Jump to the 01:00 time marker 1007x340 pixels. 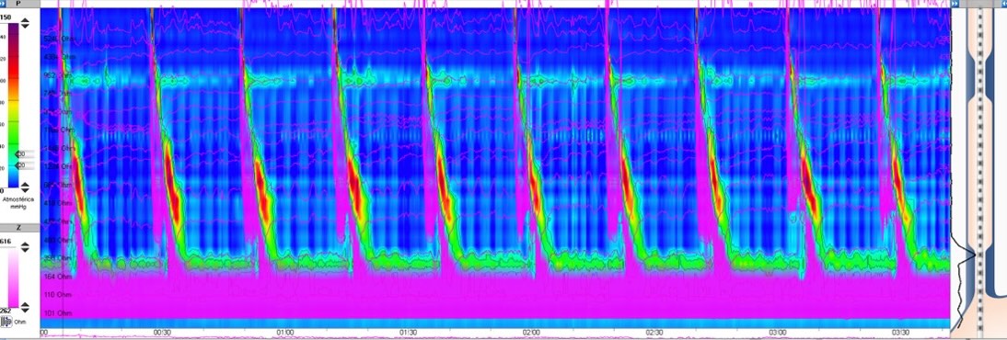click(285, 333)
